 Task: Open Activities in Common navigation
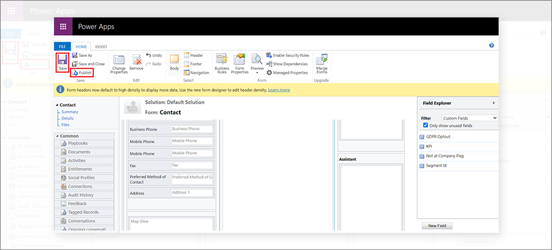click(85, 161)
